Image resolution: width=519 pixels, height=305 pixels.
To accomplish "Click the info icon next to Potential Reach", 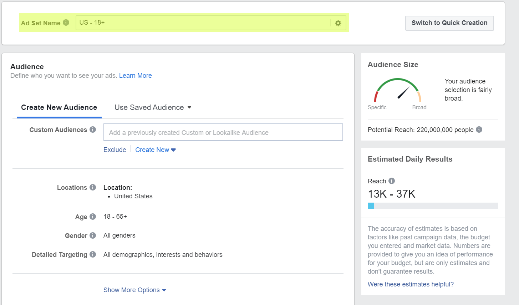I will [x=479, y=129].
